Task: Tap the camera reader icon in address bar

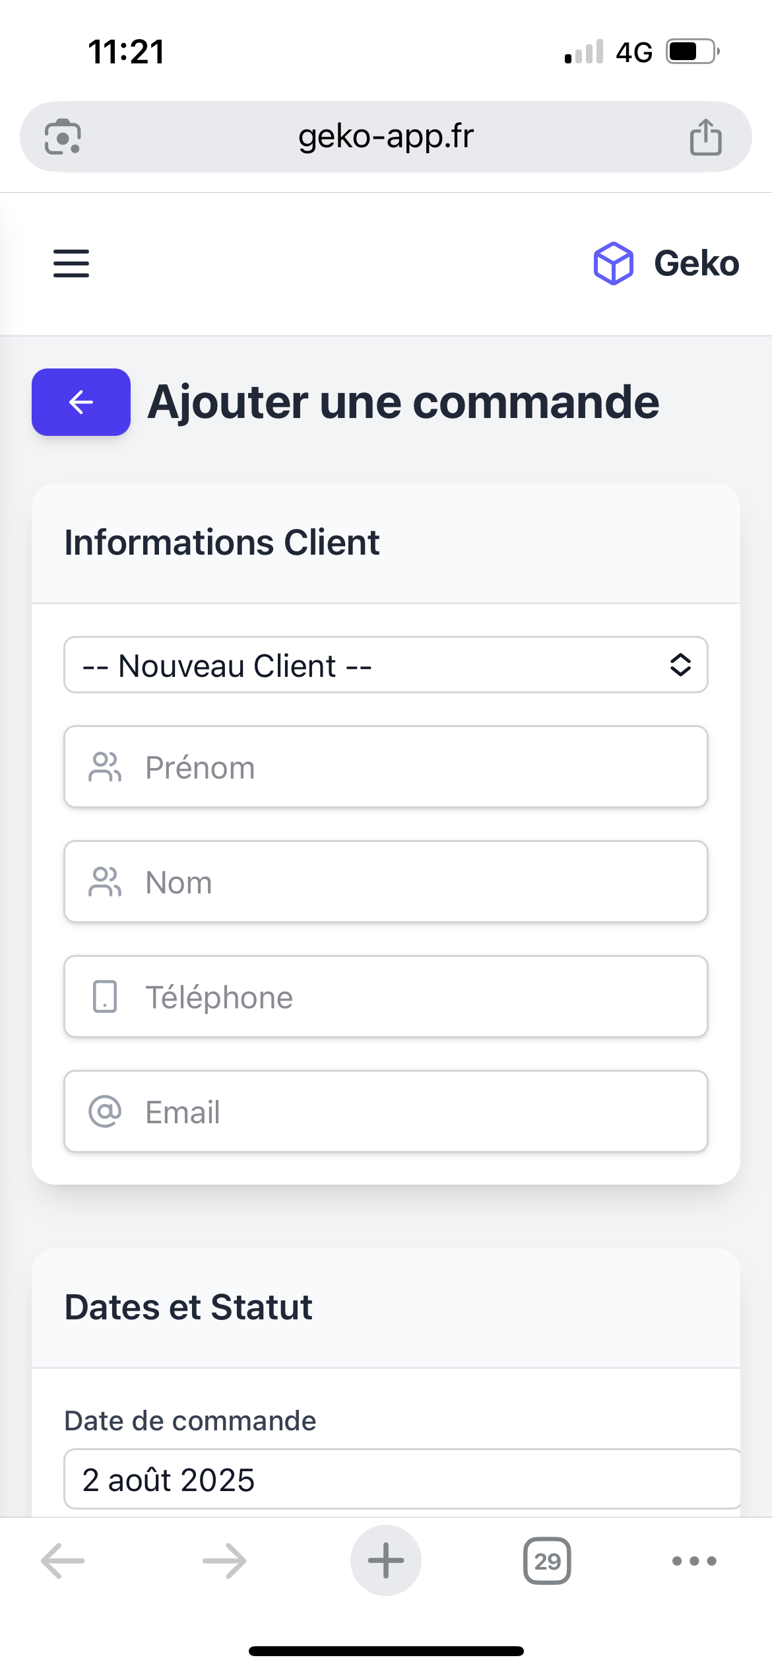Action: click(x=63, y=137)
